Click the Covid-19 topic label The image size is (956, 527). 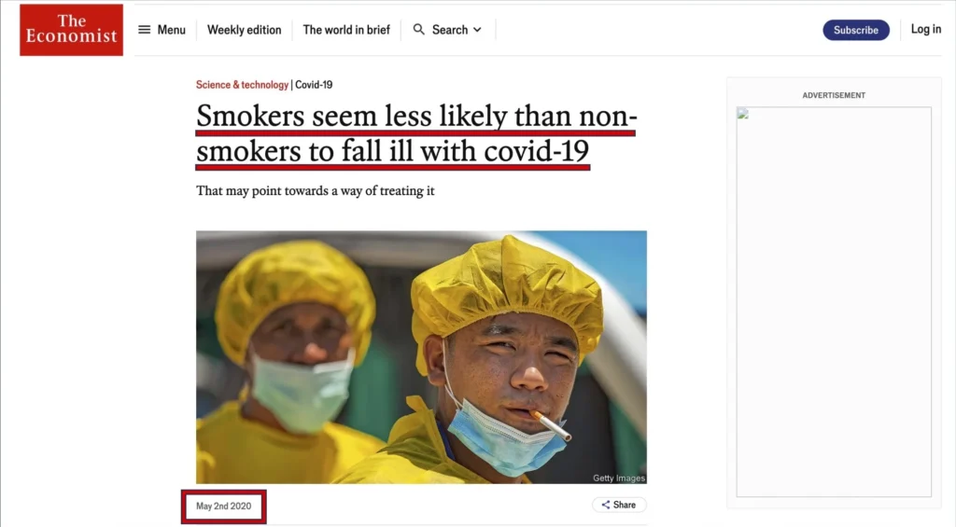click(x=314, y=85)
